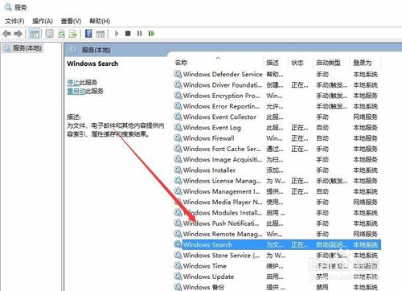Viewport: 402px width, 291px height.
Task: Sort list by the 名称 column header
Action: click(x=181, y=63)
